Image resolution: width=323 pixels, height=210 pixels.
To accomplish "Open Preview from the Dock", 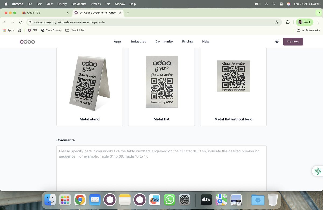I will [236, 200].
